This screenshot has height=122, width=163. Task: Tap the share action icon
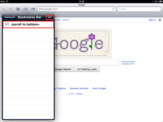coord(33,9)
